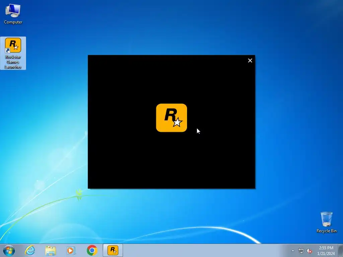Show hidden system tray icons

[x=293, y=251]
